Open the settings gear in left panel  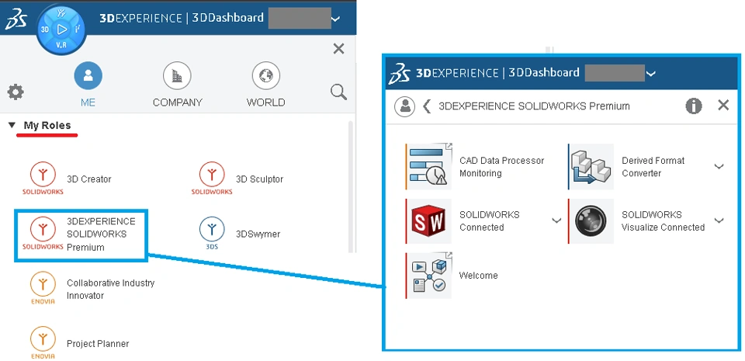coord(16,92)
